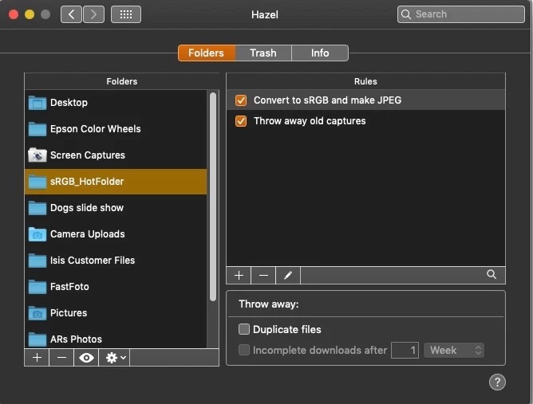The image size is (533, 404).
Task: Show all preferences grid button
Action: pyautogui.click(x=126, y=14)
